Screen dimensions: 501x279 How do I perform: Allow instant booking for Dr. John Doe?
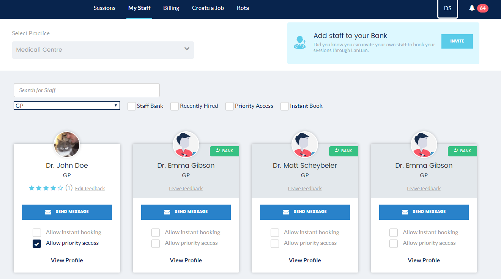(x=37, y=233)
